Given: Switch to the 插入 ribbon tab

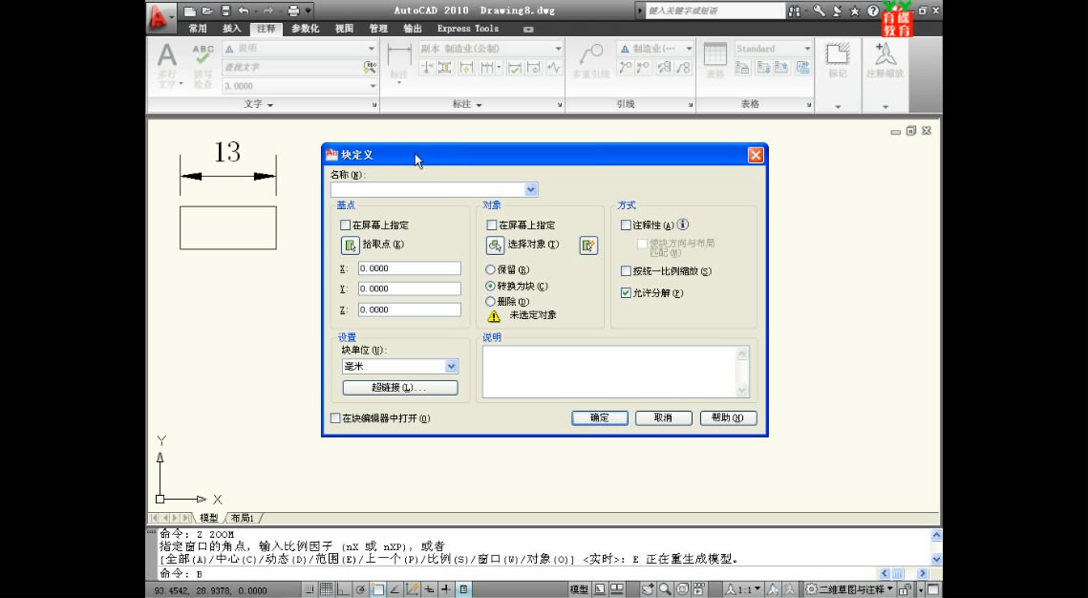Looking at the screenshot, I should click(232, 29).
